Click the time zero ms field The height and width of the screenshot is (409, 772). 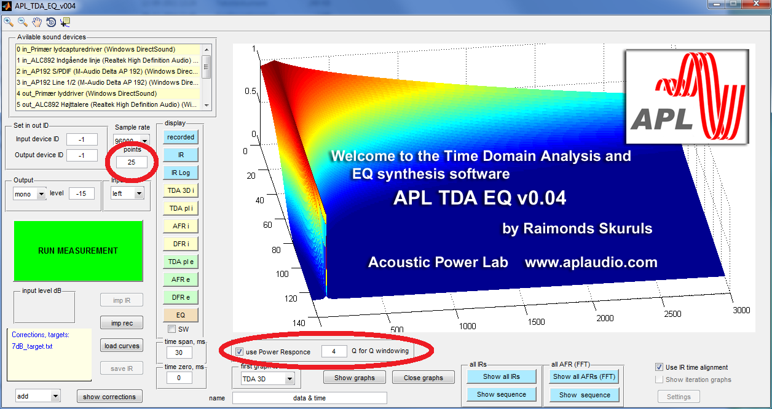click(178, 378)
